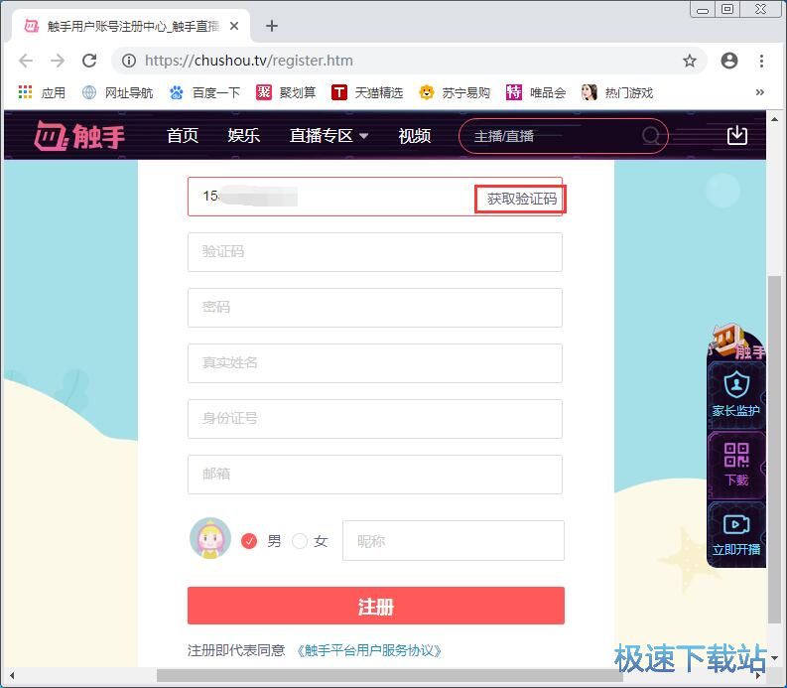Open the 聚划算 bookmark
787x688 pixels.
tap(286, 93)
